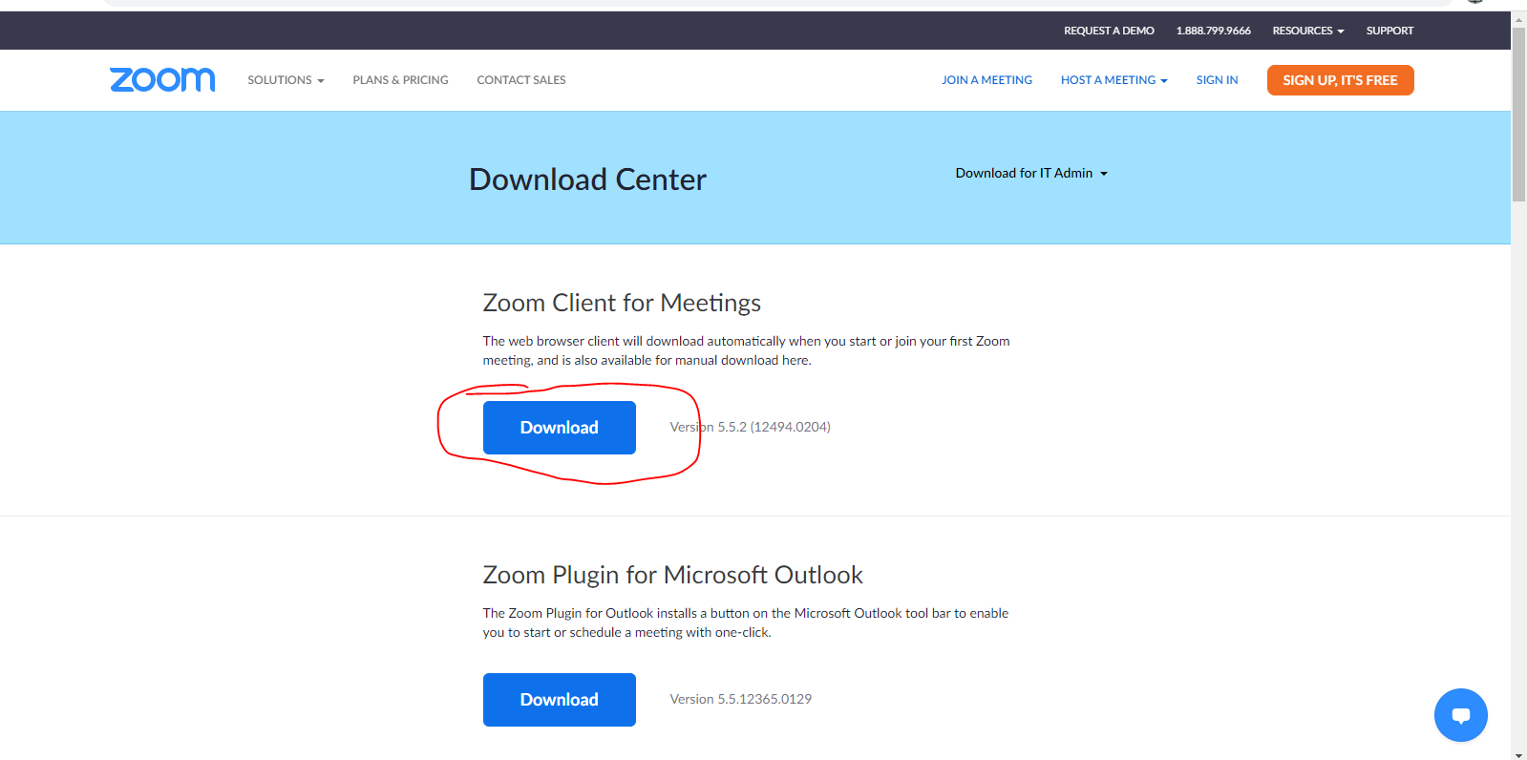
Task: Click the Download Center heading
Action: [587, 179]
